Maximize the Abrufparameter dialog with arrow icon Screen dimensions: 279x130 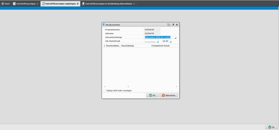(173, 24)
